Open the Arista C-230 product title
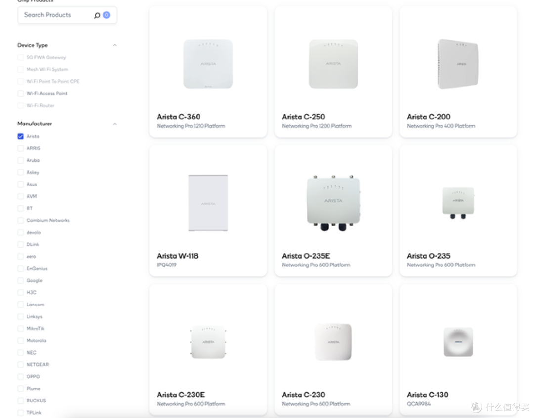 pyautogui.click(x=303, y=395)
